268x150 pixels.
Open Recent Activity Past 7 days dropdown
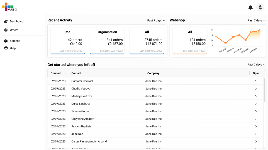pos(156,20)
